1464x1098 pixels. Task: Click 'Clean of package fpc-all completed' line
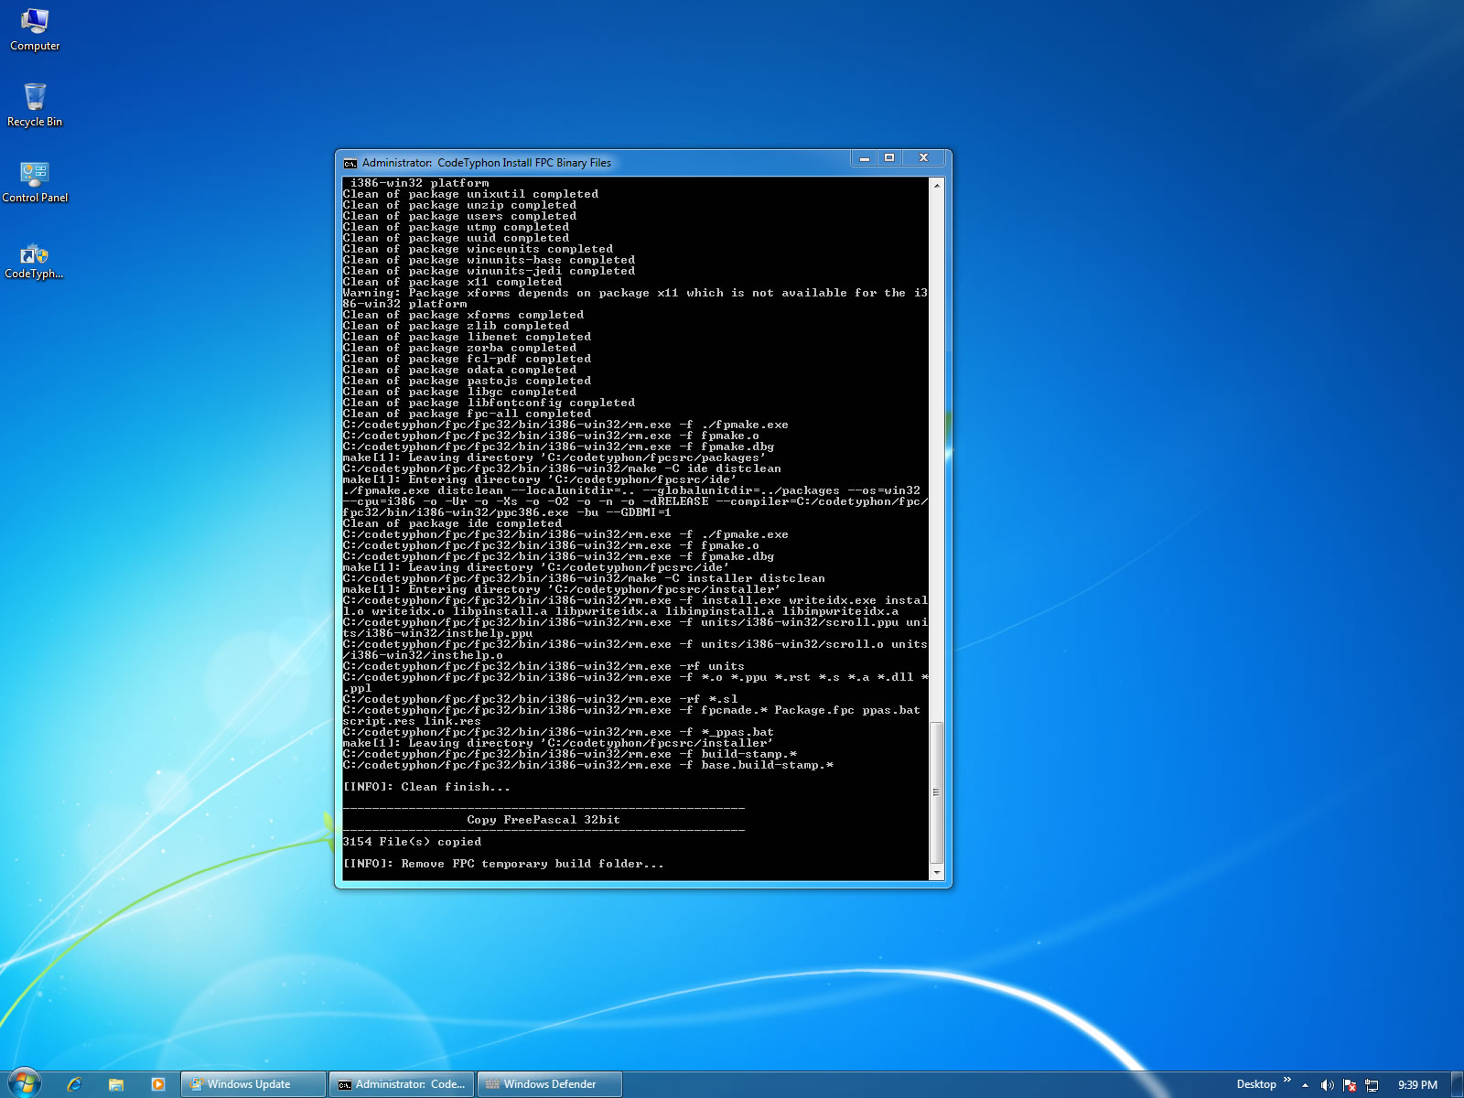tap(467, 414)
